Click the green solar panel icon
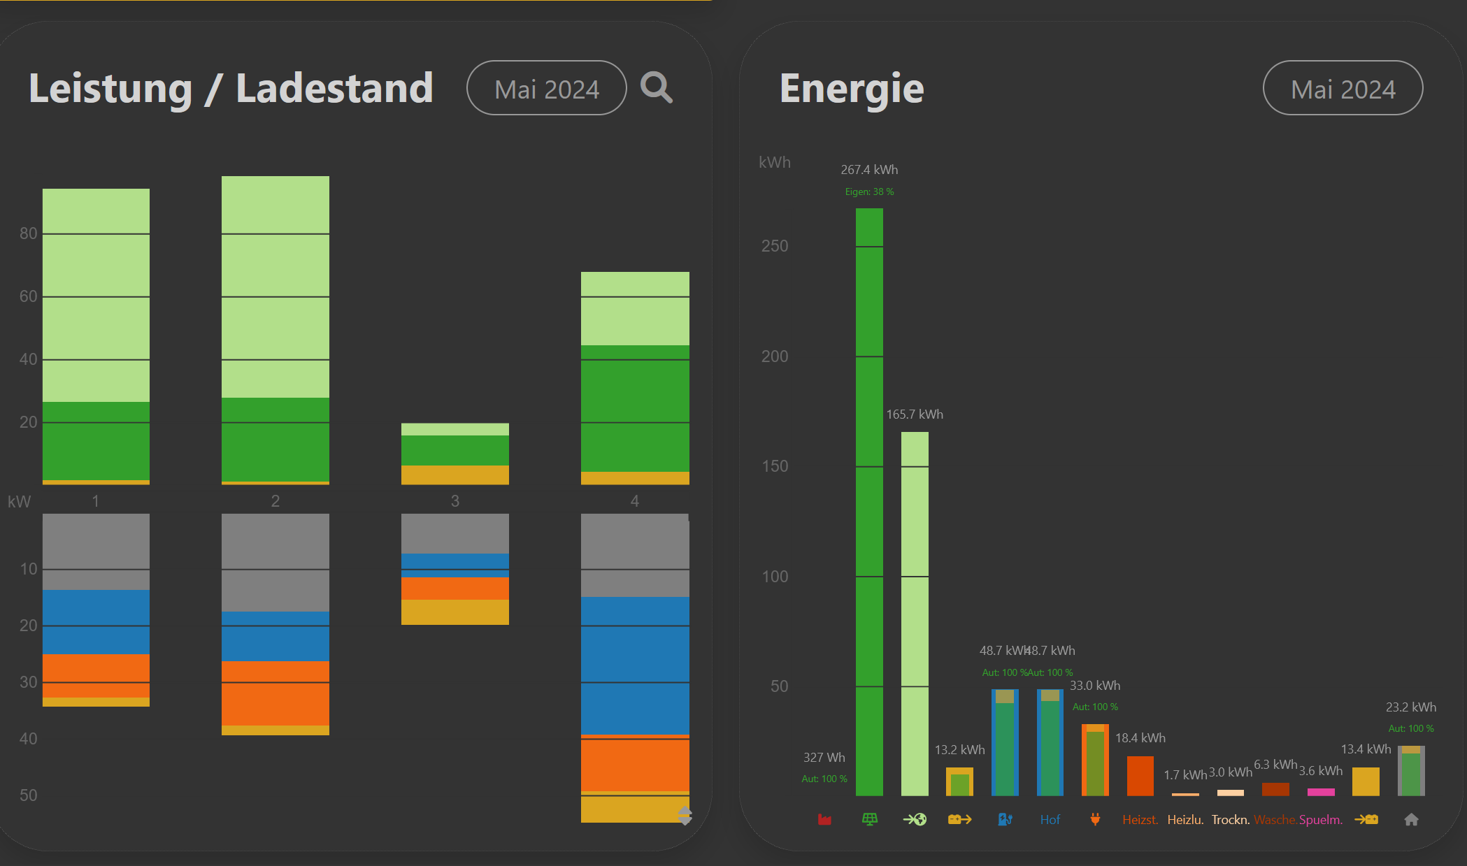The width and height of the screenshot is (1467, 866). (869, 819)
